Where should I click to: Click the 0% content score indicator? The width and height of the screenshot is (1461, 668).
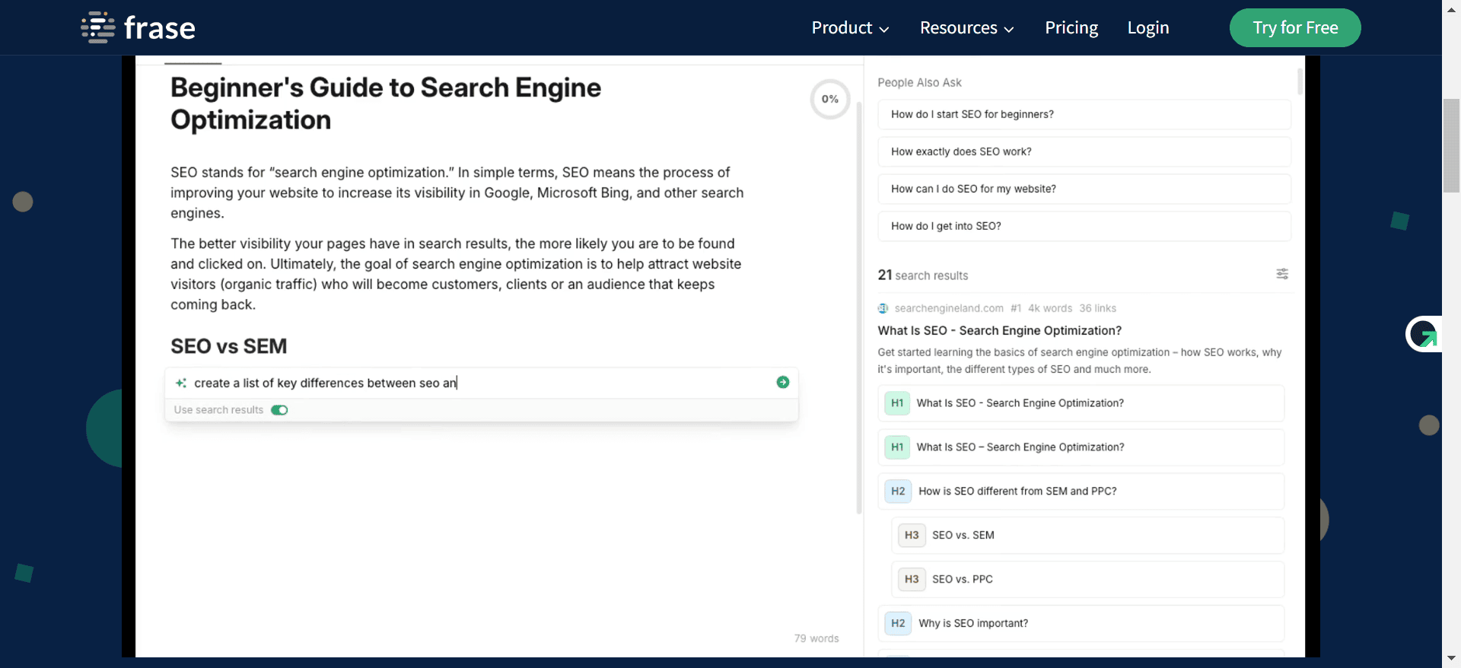[x=829, y=99]
